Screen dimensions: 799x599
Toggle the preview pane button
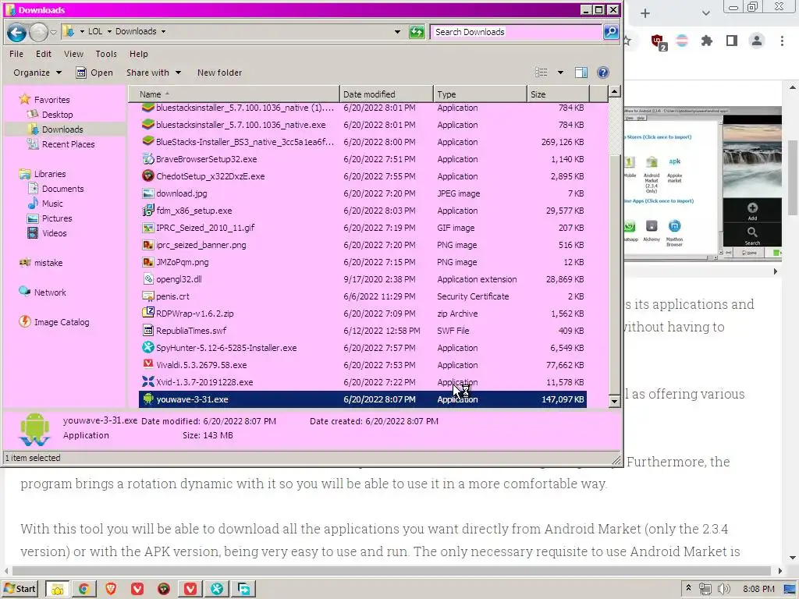click(581, 73)
